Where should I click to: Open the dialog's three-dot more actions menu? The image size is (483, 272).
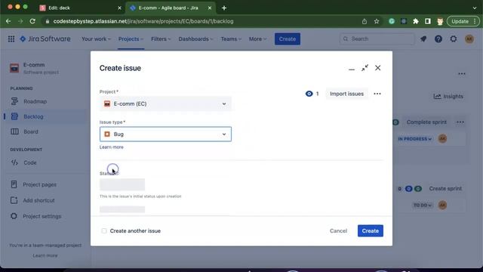coord(377,94)
